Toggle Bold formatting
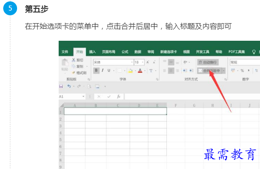260x169 pixels. pyautogui.click(x=96, y=70)
